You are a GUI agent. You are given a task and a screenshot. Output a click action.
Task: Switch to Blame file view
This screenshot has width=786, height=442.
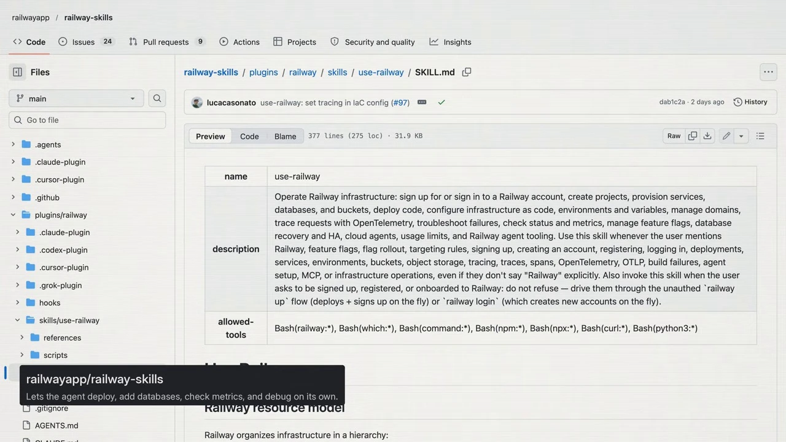[285, 136]
